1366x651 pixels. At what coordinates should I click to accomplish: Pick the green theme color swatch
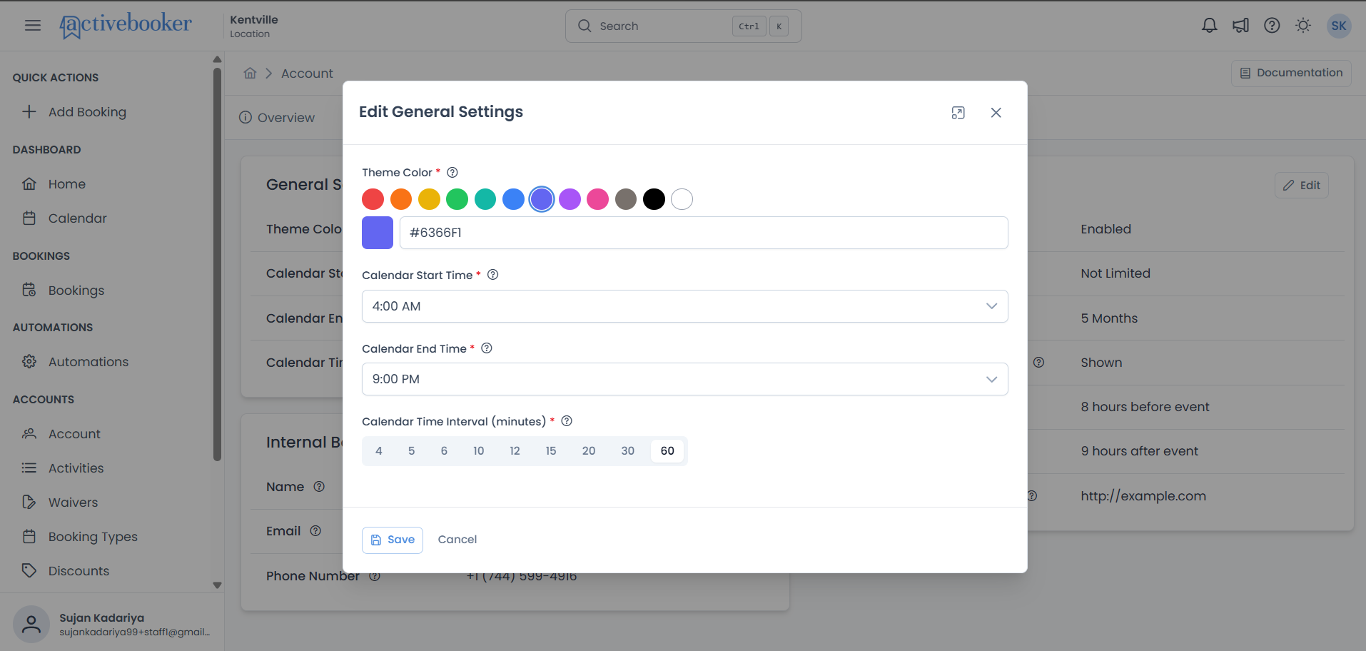point(457,199)
